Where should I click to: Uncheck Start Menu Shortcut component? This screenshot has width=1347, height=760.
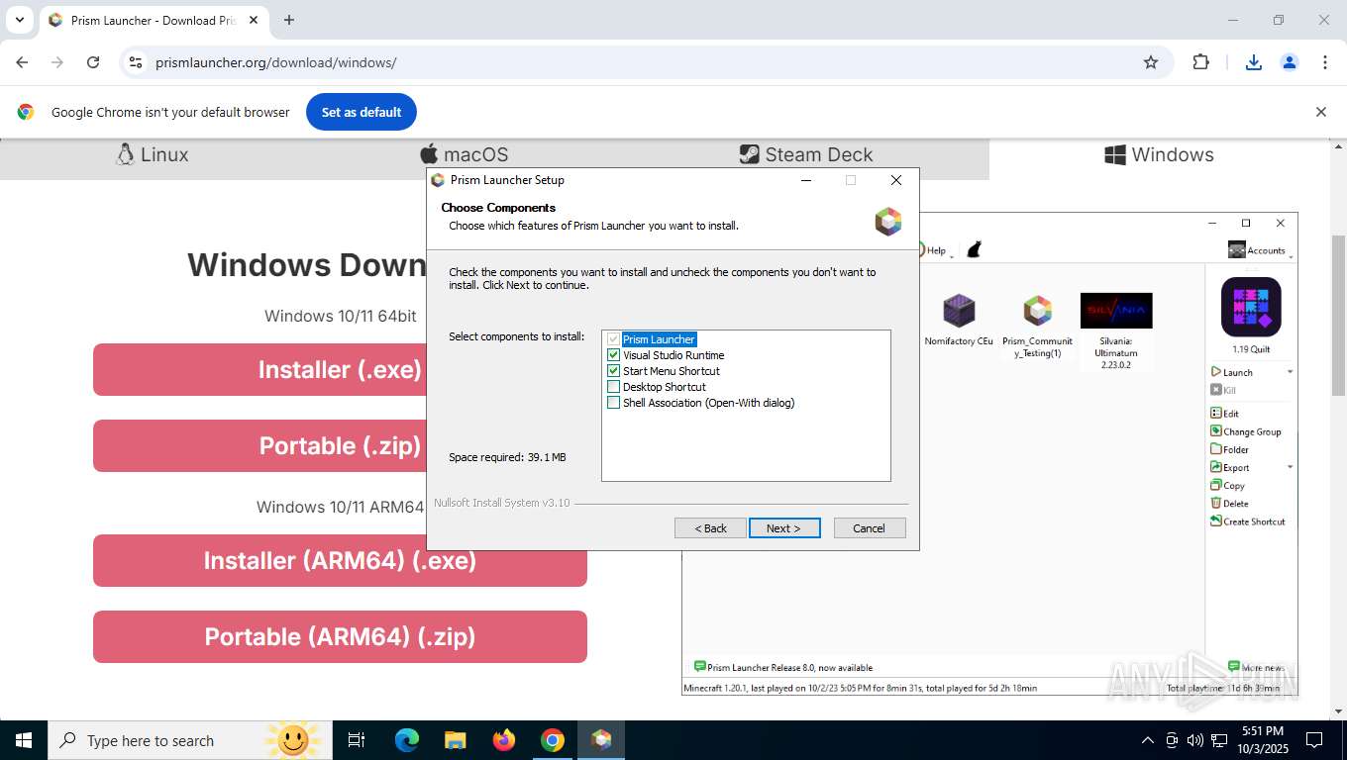(613, 371)
